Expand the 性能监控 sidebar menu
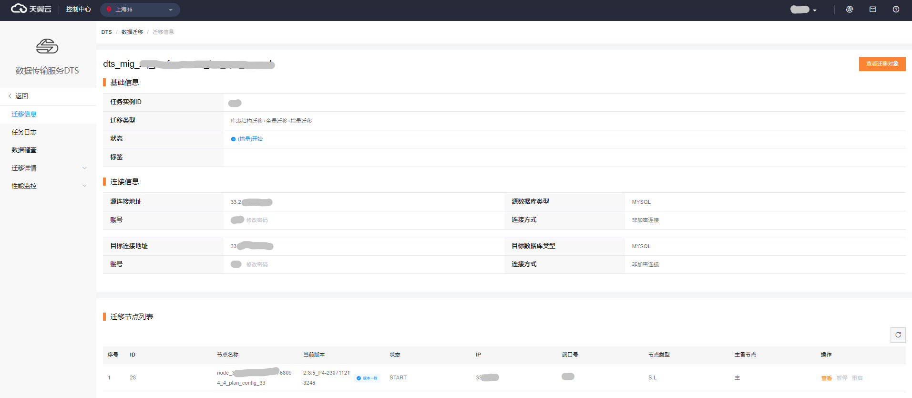Viewport: 912px width, 398px height. coord(84,186)
